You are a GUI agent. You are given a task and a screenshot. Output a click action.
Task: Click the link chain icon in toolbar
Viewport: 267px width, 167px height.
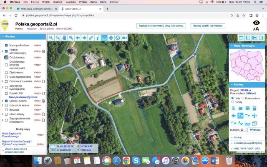(x=91, y=38)
